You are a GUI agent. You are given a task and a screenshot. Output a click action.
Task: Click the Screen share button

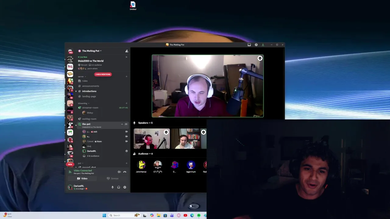pos(112,179)
